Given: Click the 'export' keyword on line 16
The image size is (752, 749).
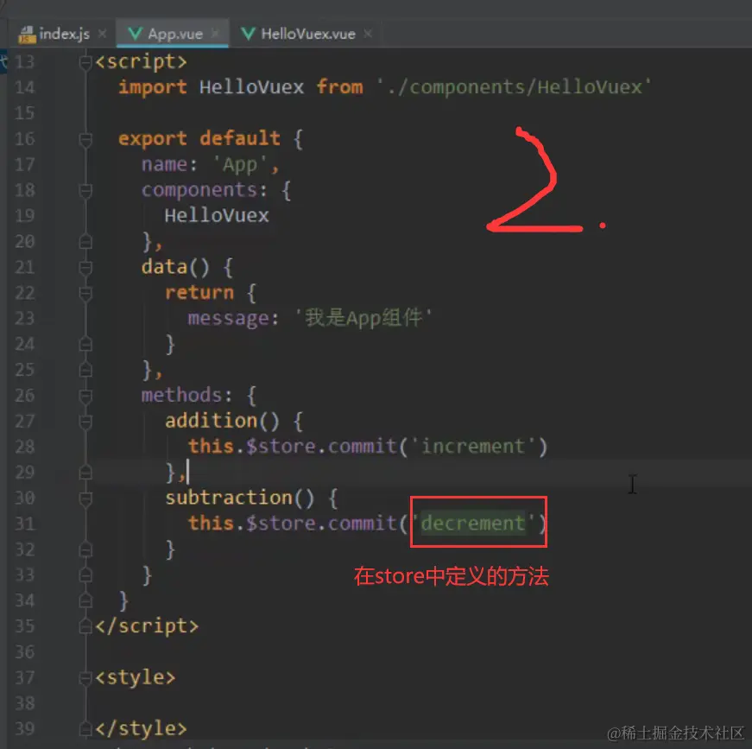Looking at the screenshot, I should (153, 139).
